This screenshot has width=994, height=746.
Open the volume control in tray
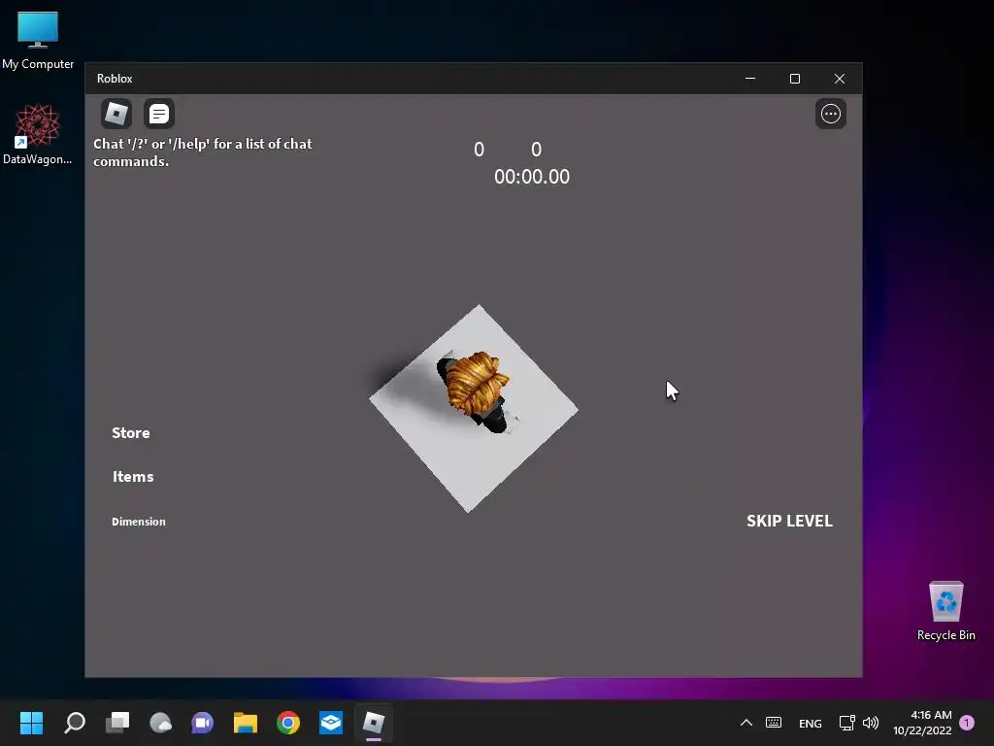point(871,723)
